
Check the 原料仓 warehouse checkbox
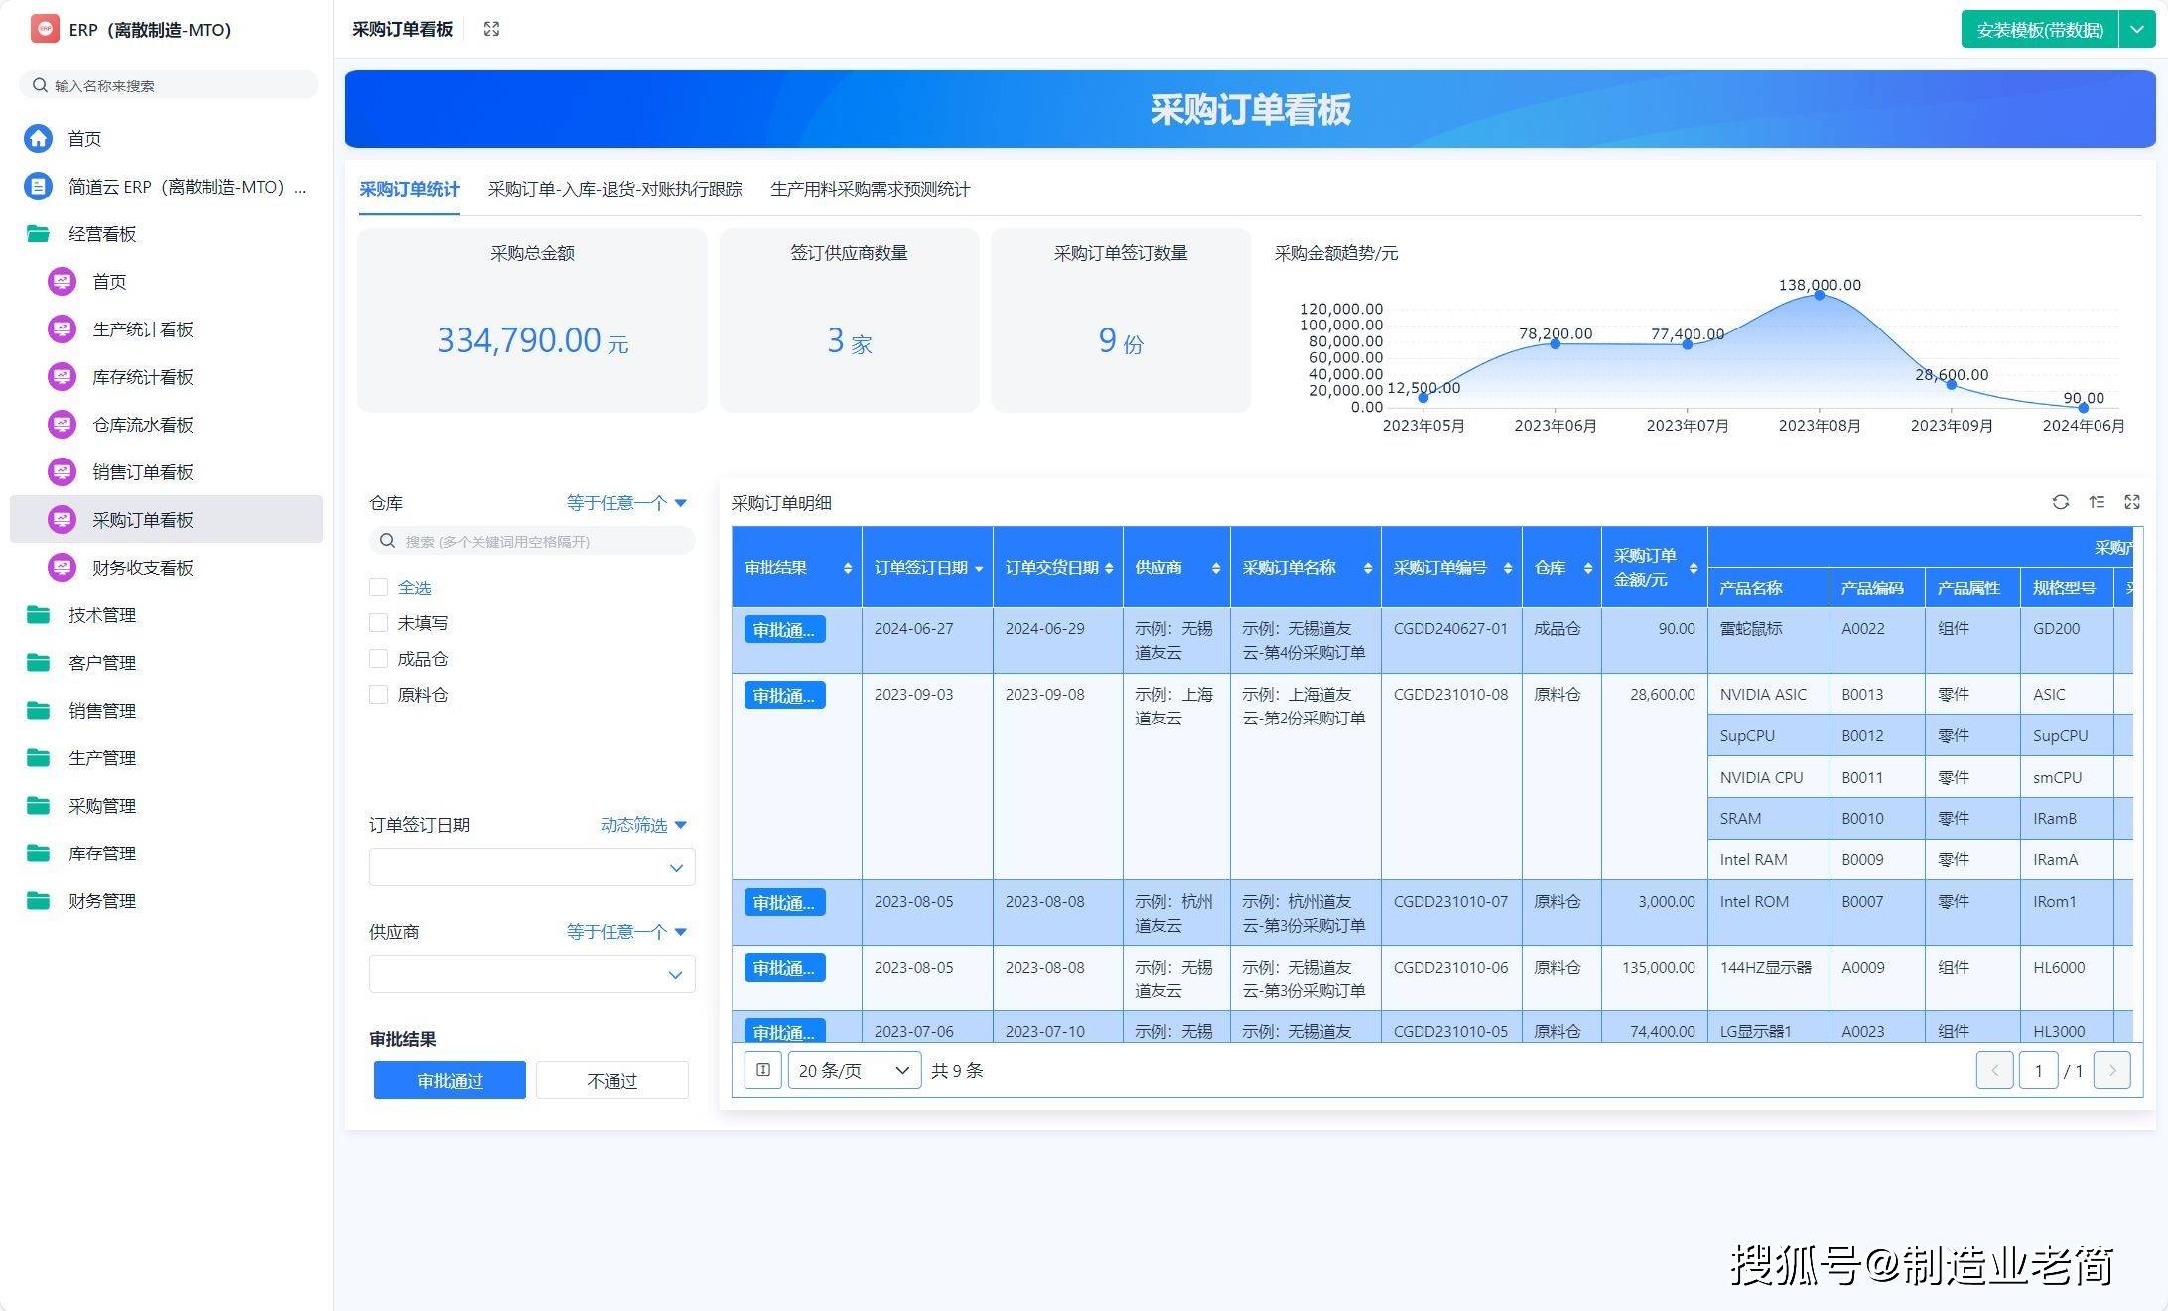tap(378, 694)
